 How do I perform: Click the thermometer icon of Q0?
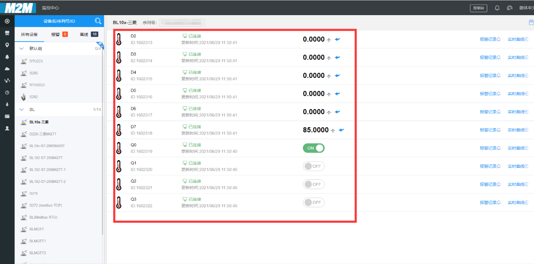tap(119, 148)
